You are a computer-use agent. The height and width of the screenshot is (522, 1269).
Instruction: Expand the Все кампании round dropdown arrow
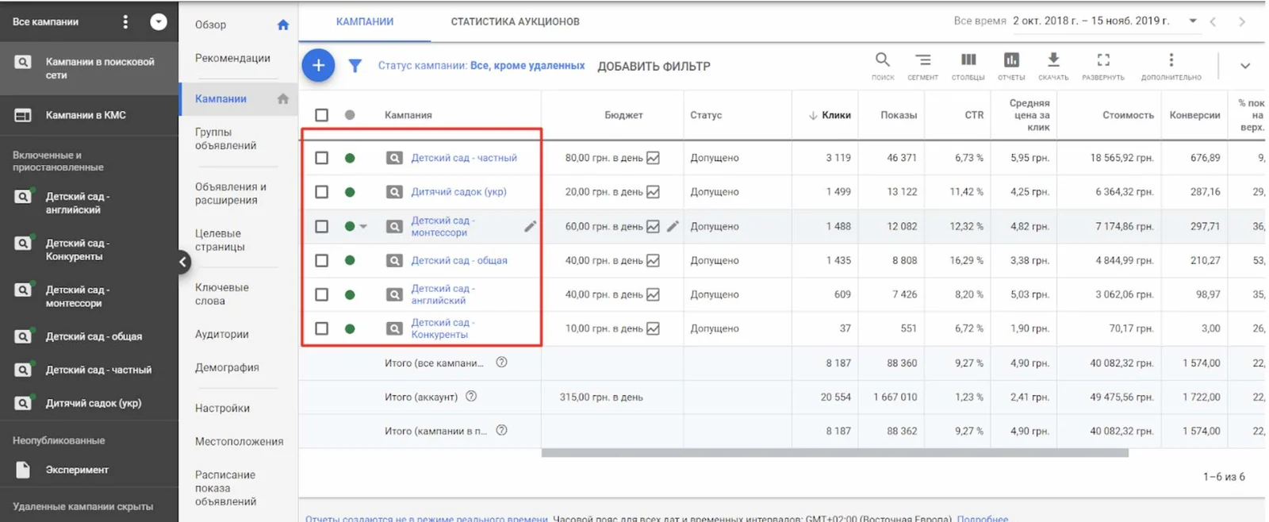coord(159,22)
